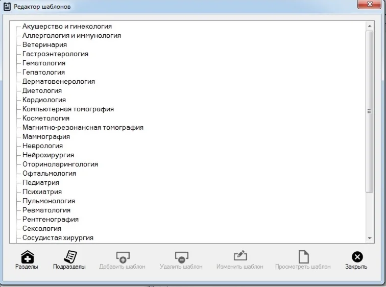Click the Добавить шаблон label
Screen dimensions: 386x287
122,267
